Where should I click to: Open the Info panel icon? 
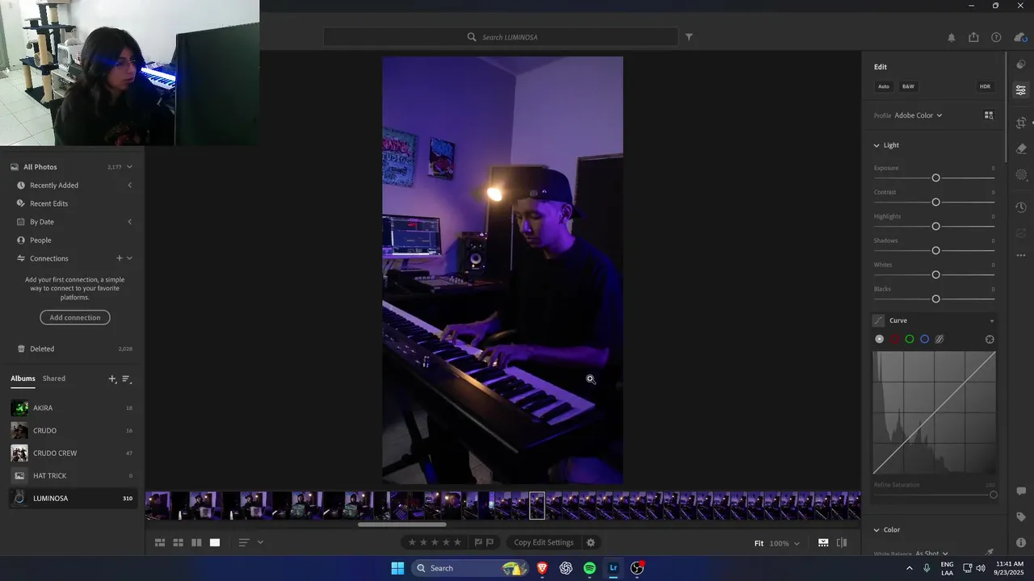pyautogui.click(x=1021, y=542)
